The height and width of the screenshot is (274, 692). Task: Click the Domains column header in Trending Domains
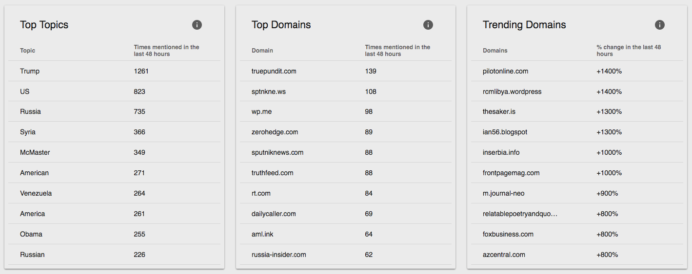pos(495,51)
